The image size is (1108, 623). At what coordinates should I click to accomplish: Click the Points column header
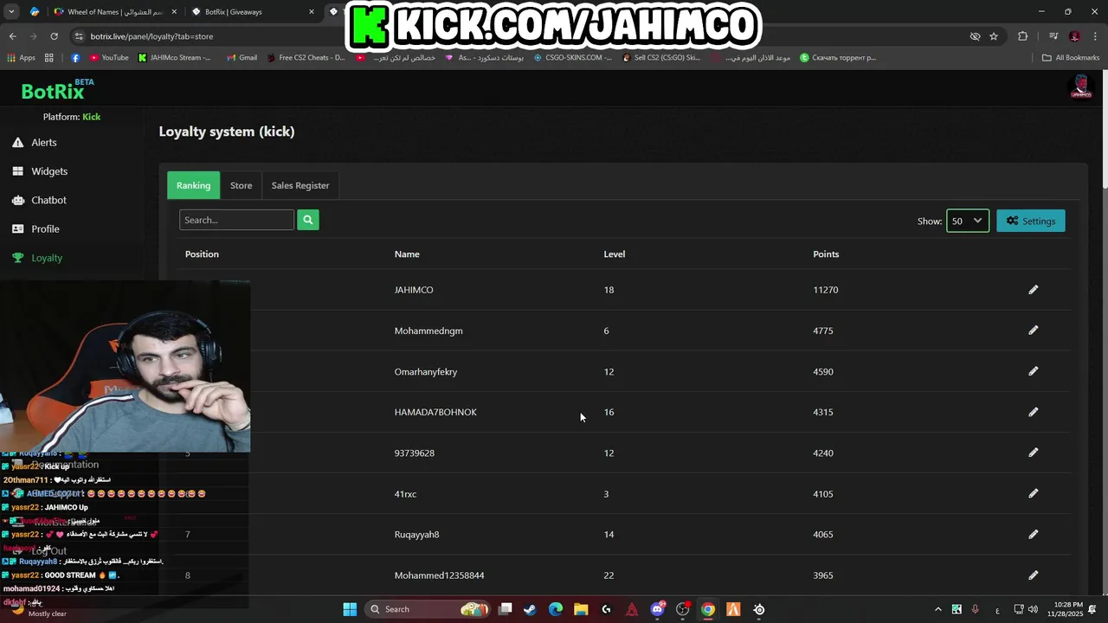(x=826, y=254)
